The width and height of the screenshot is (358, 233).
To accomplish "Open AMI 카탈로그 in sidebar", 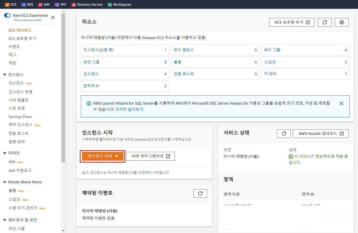I will pyautogui.click(x=20, y=170).
